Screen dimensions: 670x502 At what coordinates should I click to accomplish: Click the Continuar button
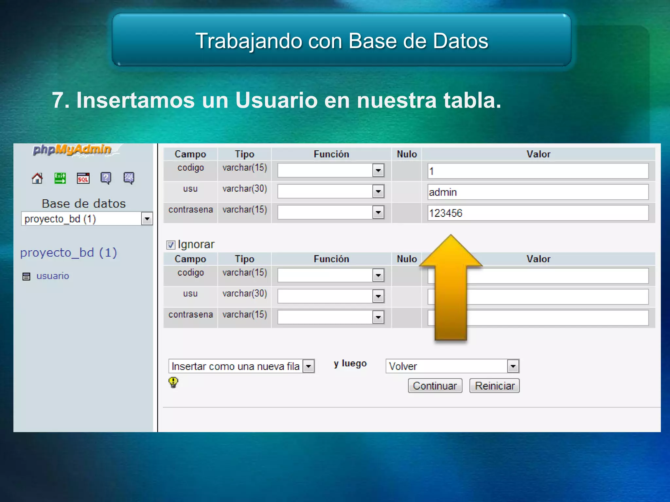click(435, 386)
